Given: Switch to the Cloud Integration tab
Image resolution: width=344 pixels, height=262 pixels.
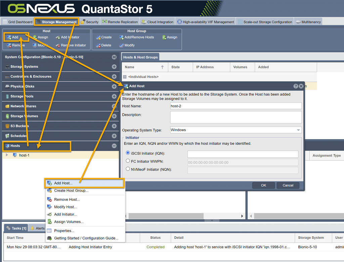Looking at the screenshot, I should point(158,22).
